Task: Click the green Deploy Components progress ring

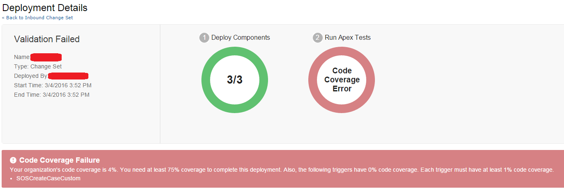Action: pos(235,51)
